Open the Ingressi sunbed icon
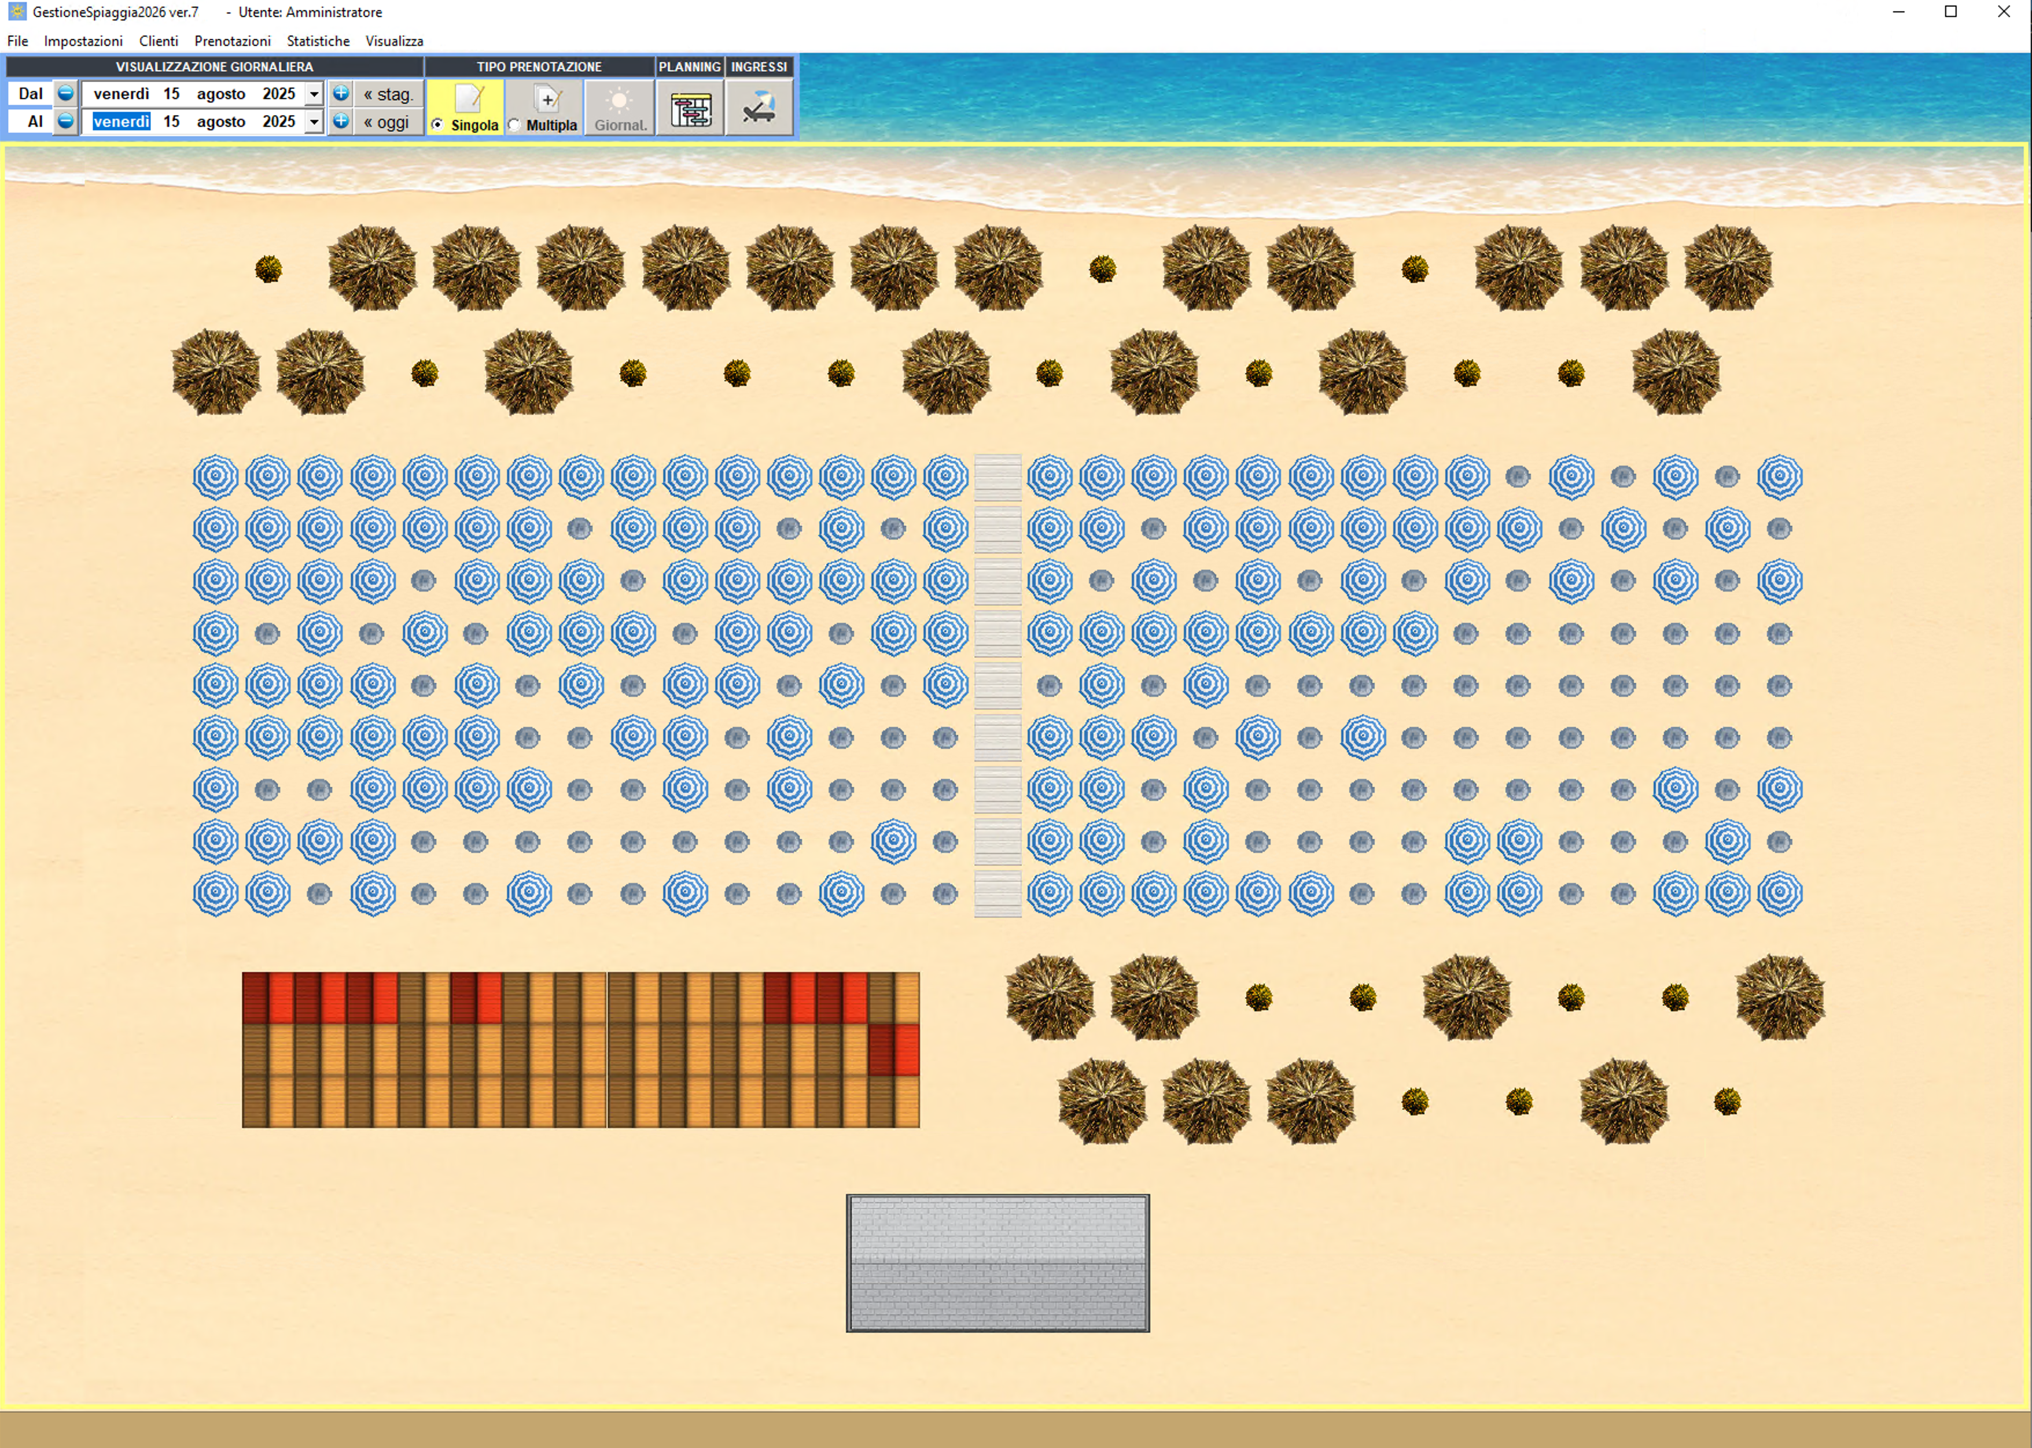This screenshot has width=2032, height=1448. (759, 109)
